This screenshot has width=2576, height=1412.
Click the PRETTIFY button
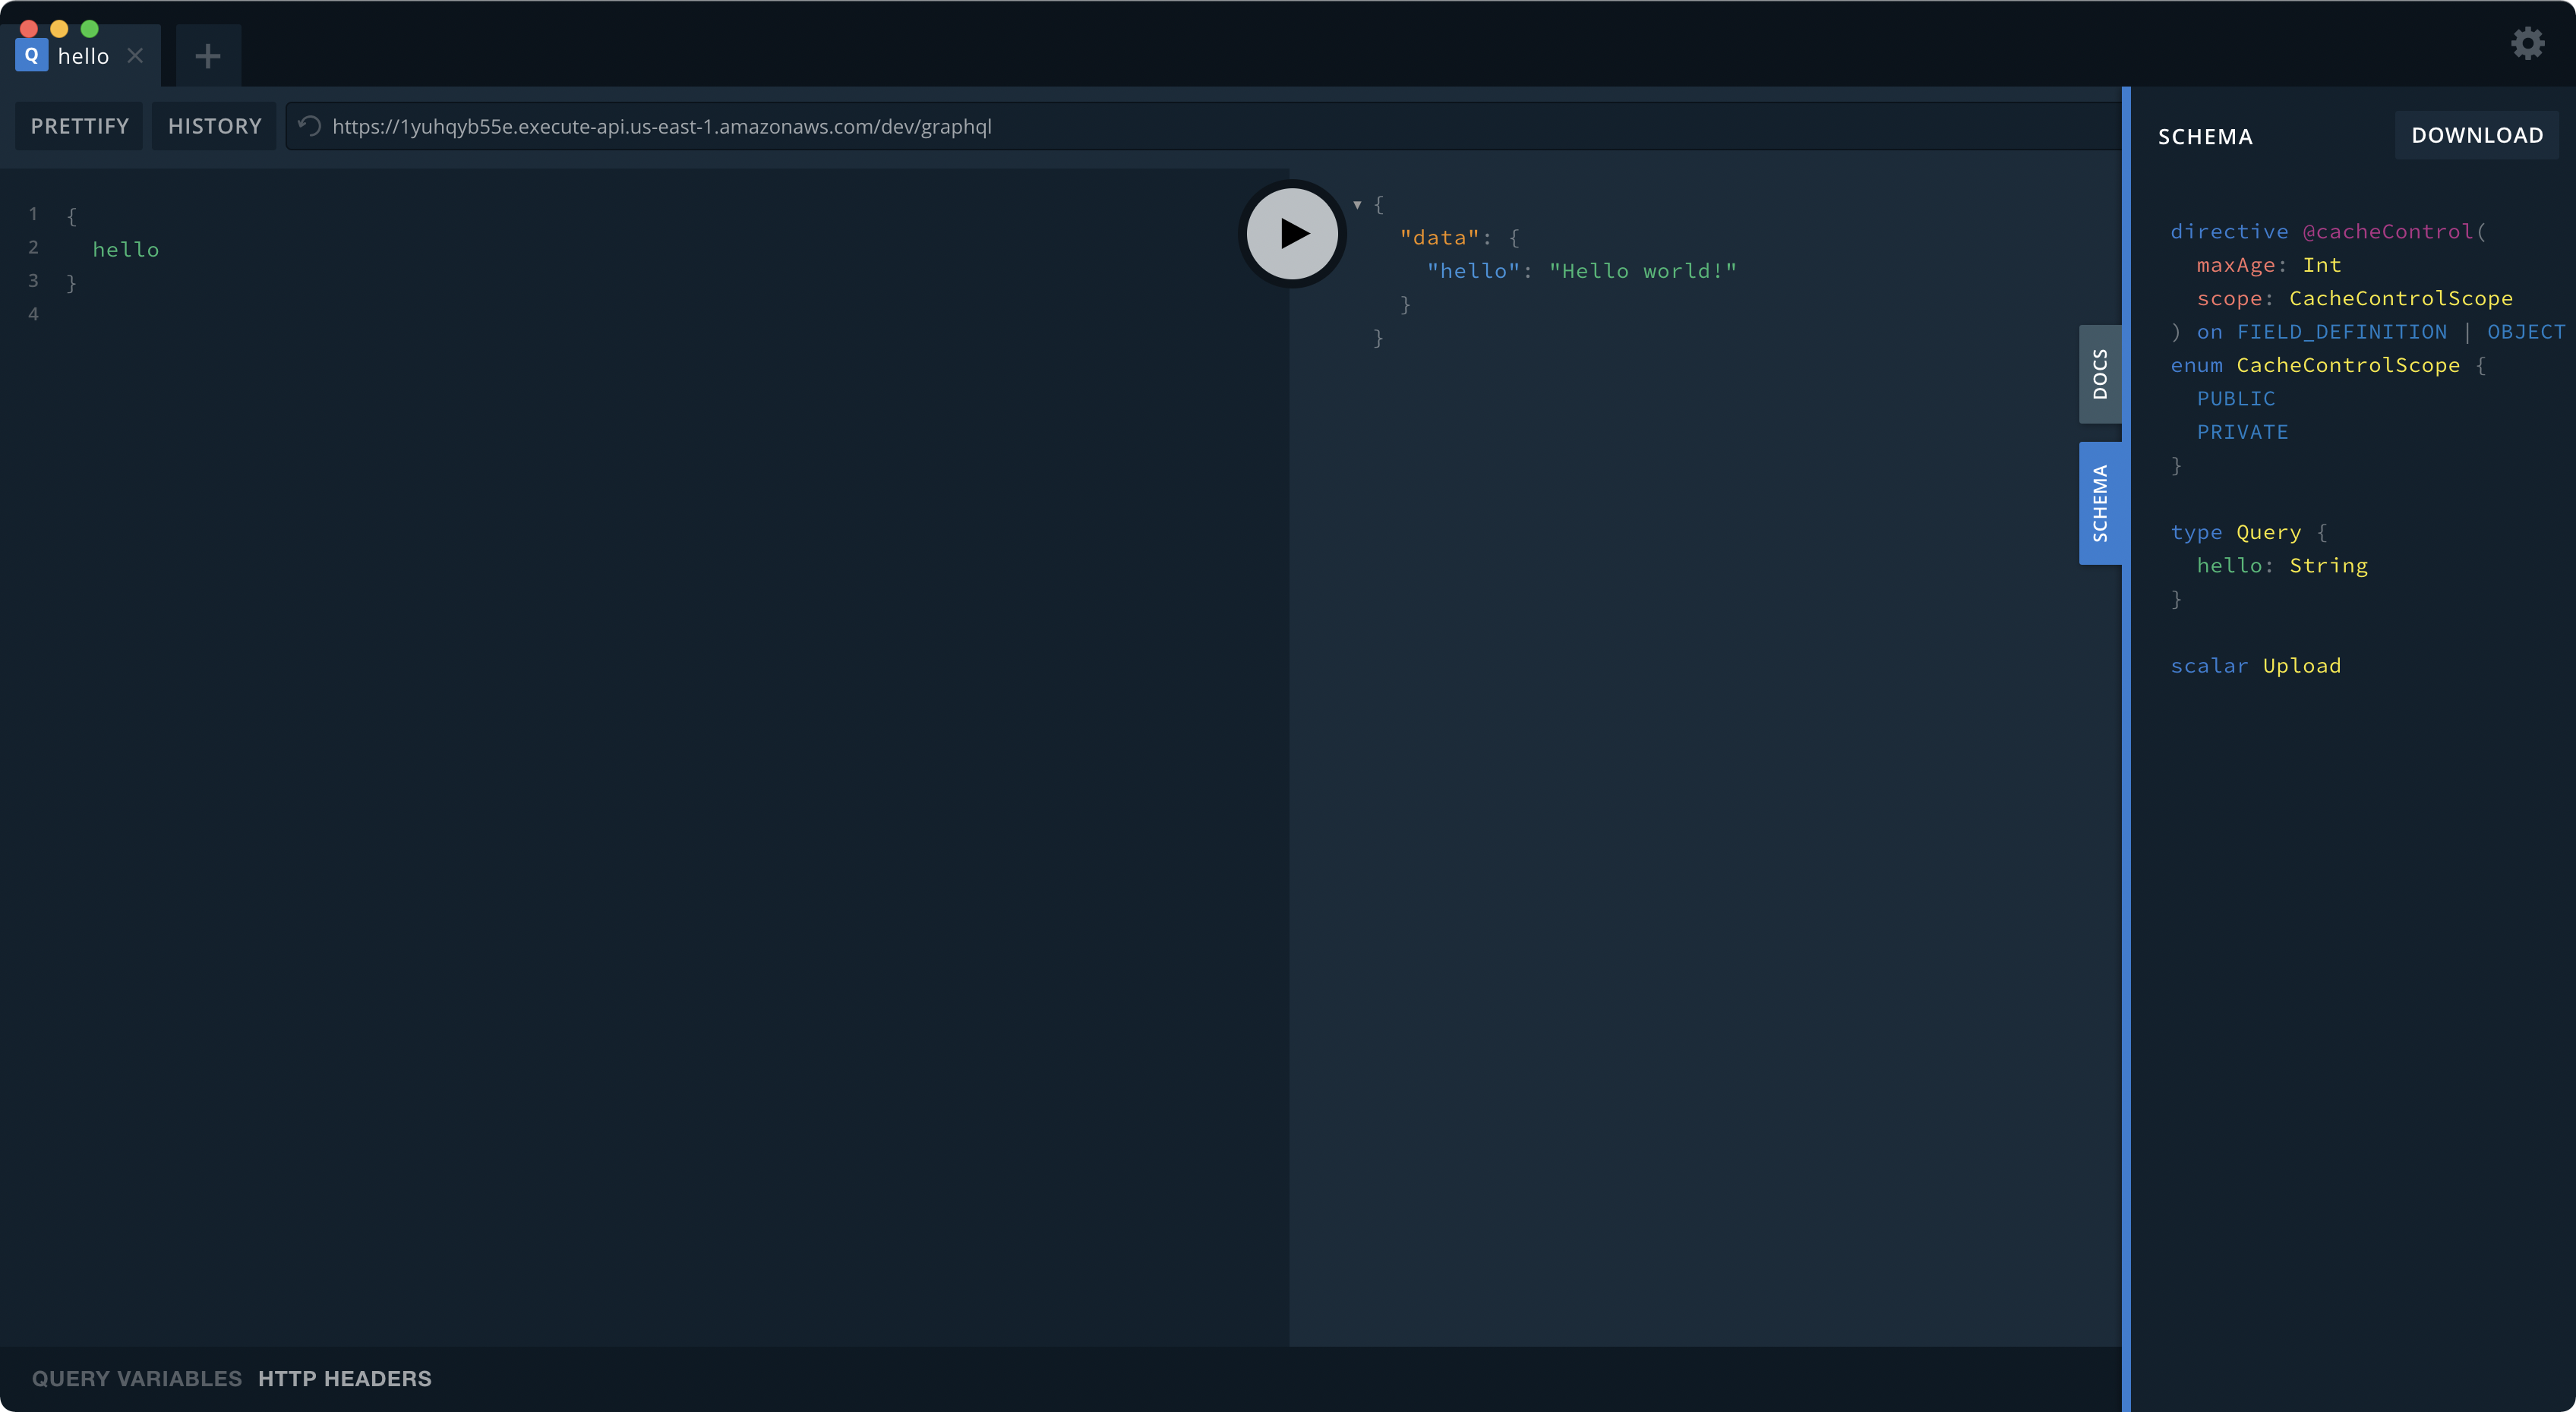78,126
